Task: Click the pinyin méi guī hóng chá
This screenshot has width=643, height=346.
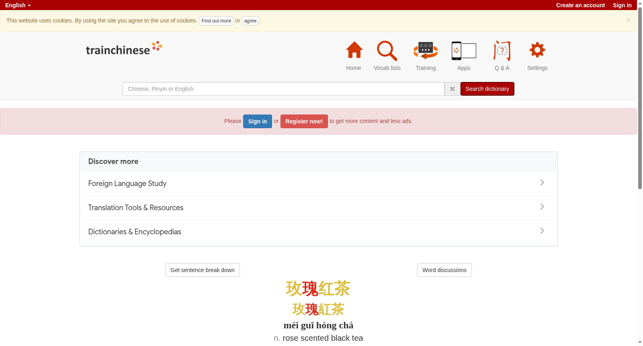Action: (318, 325)
